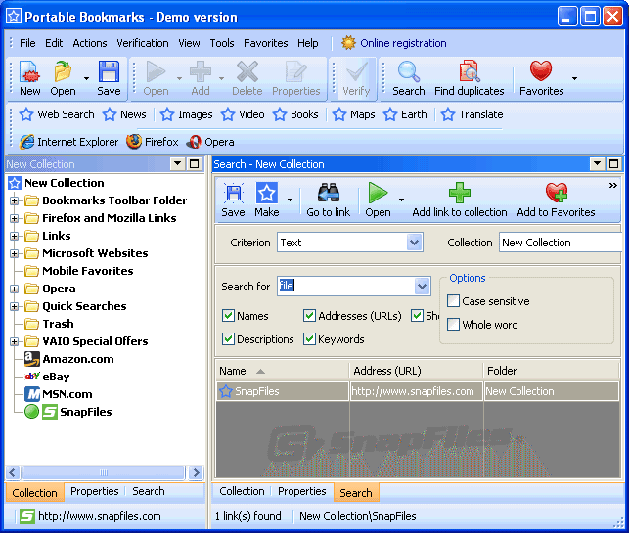The image size is (629, 533).
Task: Launch Opera browser icon
Action: click(x=194, y=142)
